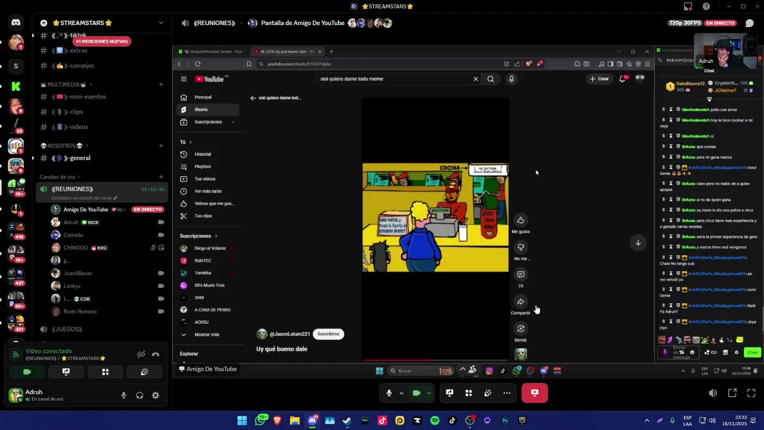Screen dimensions: 764x430
Task: Open the general text channel
Action: [101, 158]
